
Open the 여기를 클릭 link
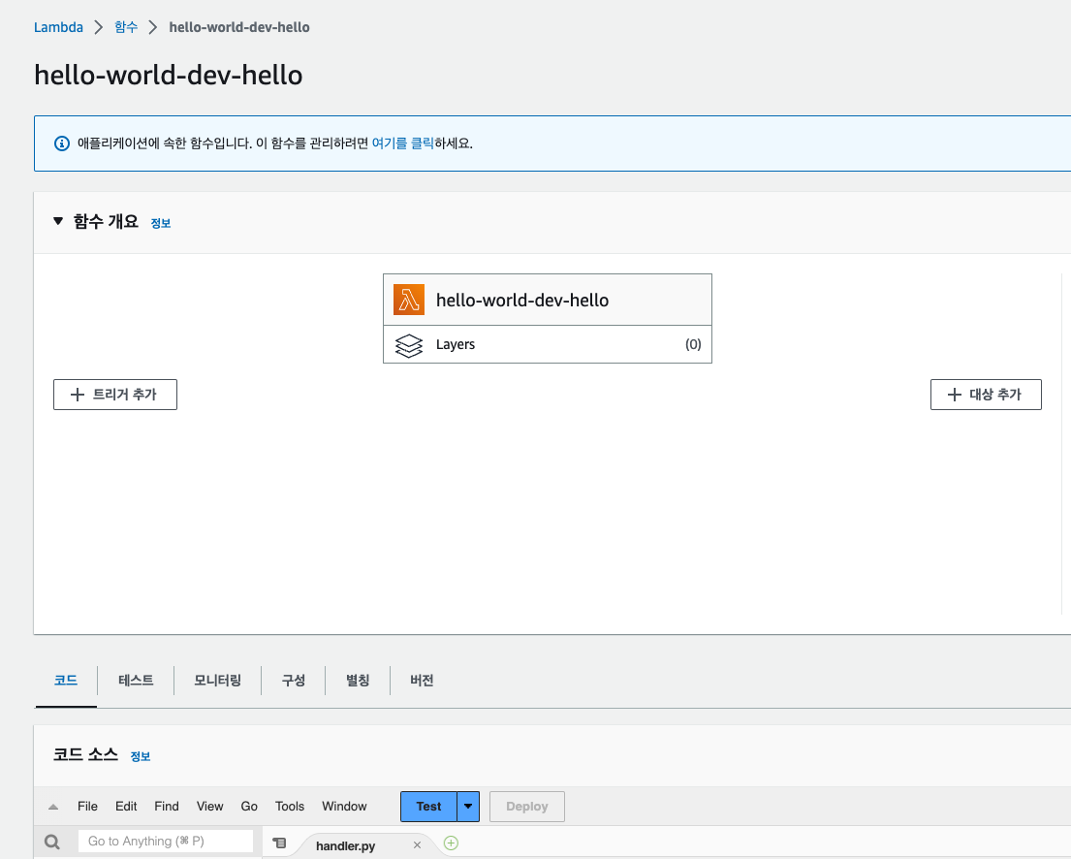[403, 143]
